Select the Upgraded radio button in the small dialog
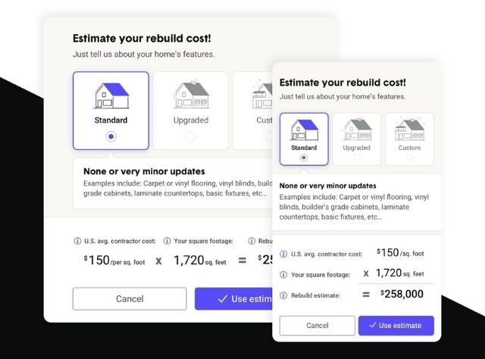 tap(356, 158)
